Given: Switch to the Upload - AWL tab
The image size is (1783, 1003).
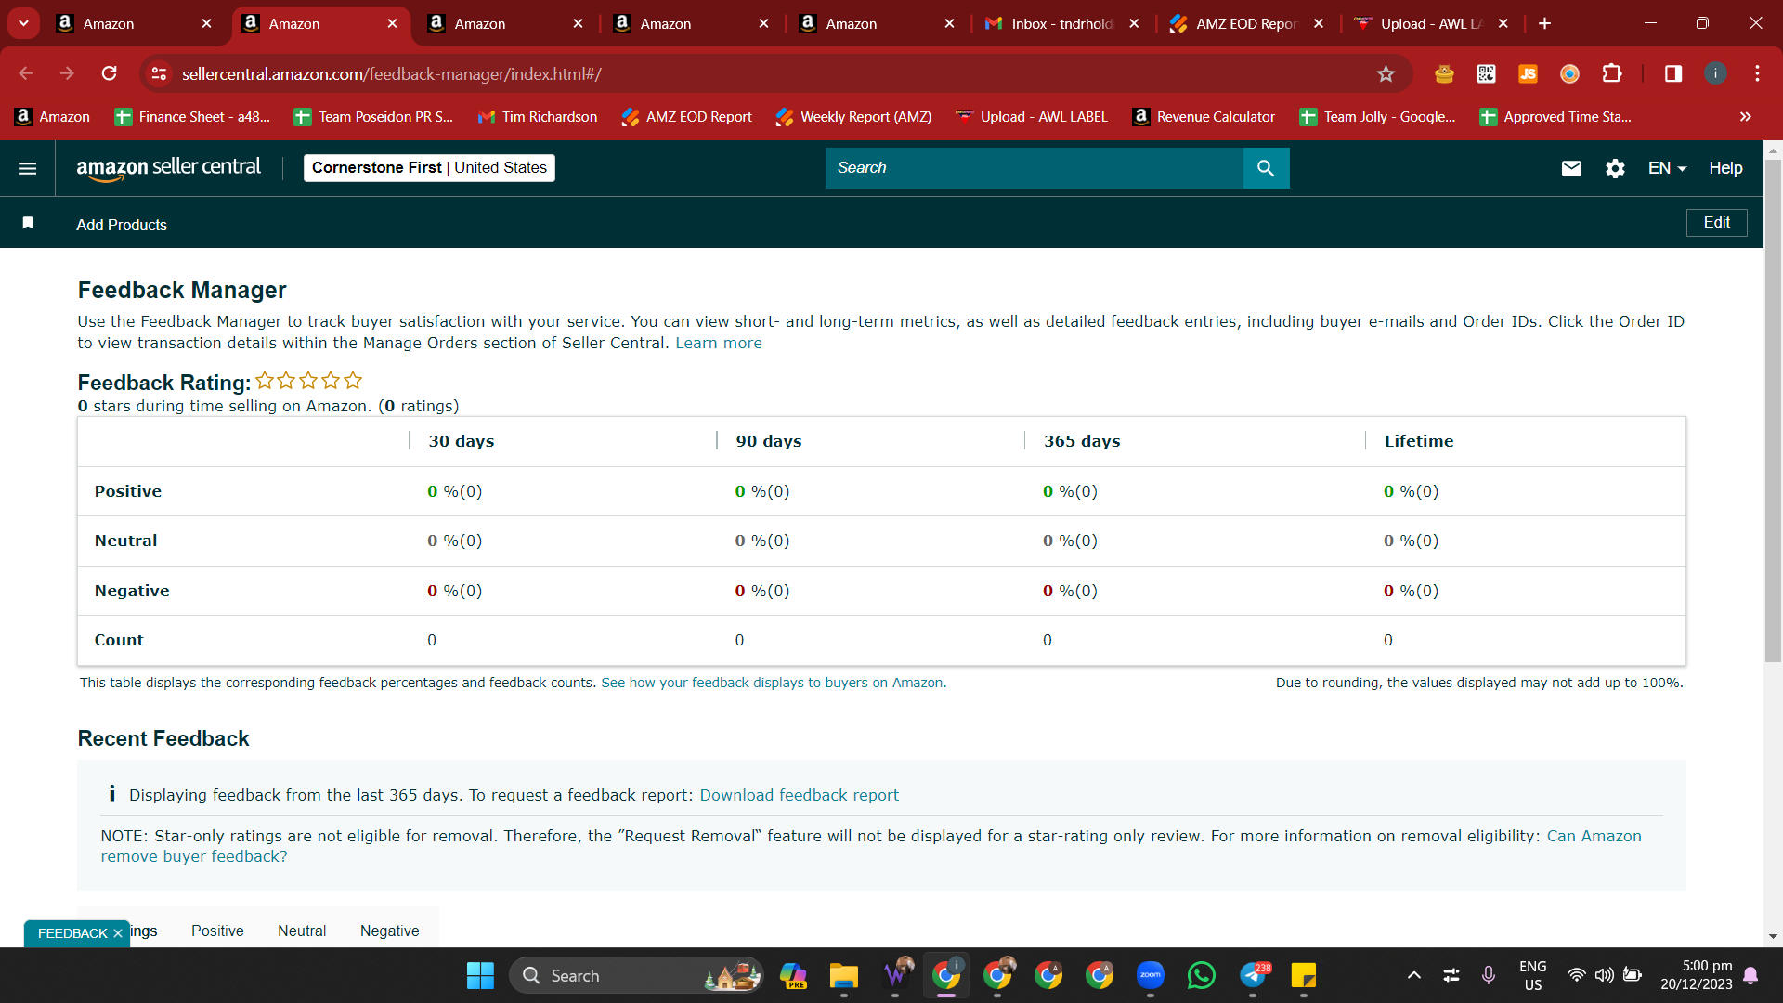Looking at the screenshot, I should pyautogui.click(x=1431, y=23).
